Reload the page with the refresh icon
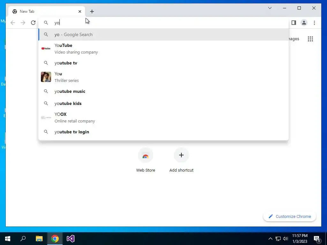Viewport: 327px width, 245px height. pos(33,23)
